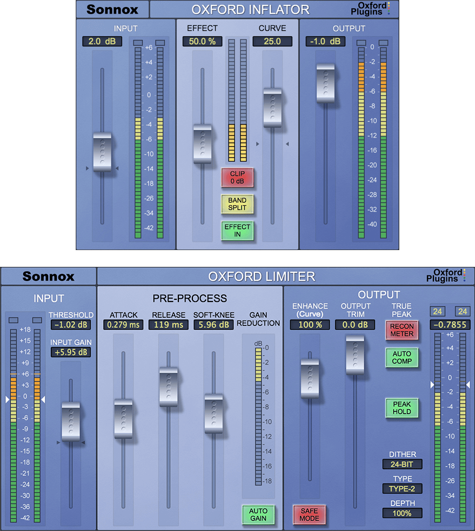This screenshot has width=475, height=531.
Task: Reset the CLIP 0 dB indicator
Action: point(238,178)
